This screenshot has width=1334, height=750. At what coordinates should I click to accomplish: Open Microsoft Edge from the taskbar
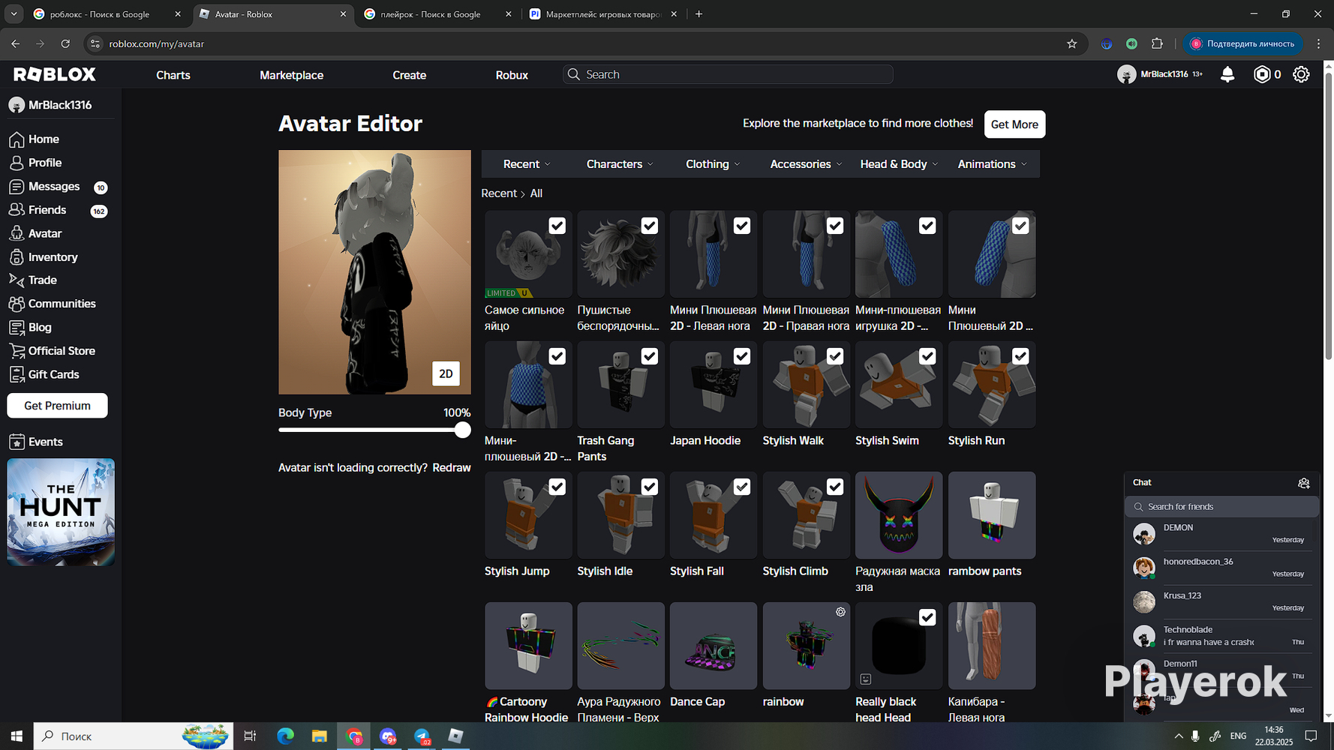pyautogui.click(x=285, y=736)
